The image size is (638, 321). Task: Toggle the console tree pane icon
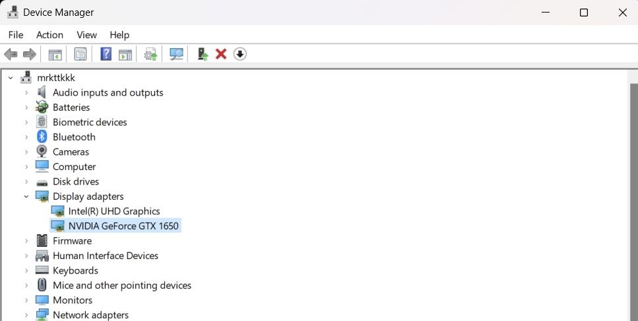[55, 54]
